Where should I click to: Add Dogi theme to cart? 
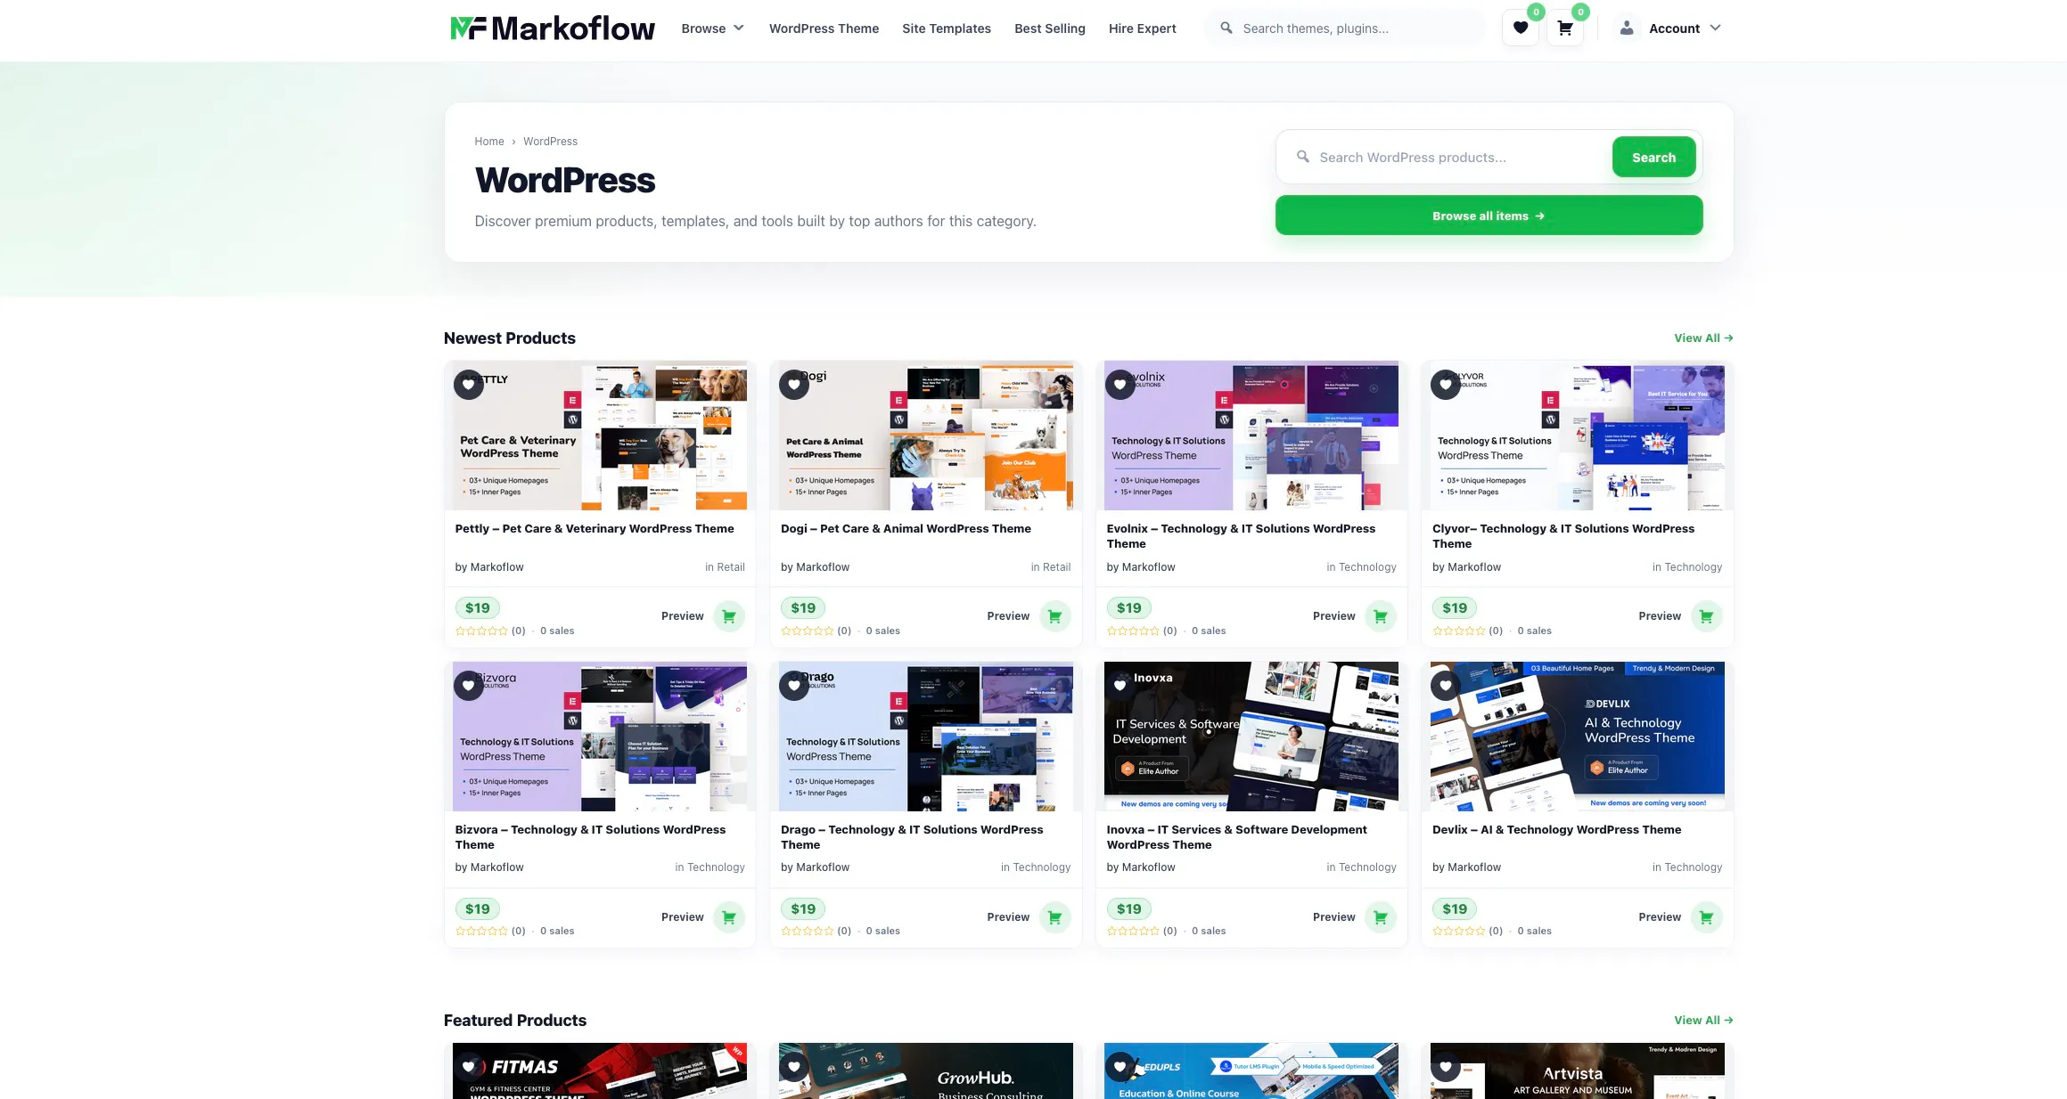pyautogui.click(x=1054, y=616)
